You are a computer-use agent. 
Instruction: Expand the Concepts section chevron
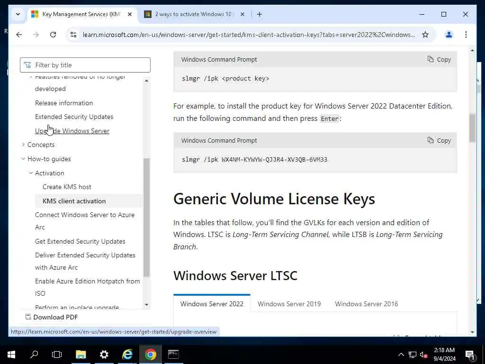click(x=23, y=145)
